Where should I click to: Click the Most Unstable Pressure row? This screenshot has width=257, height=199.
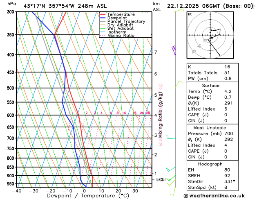212,133
